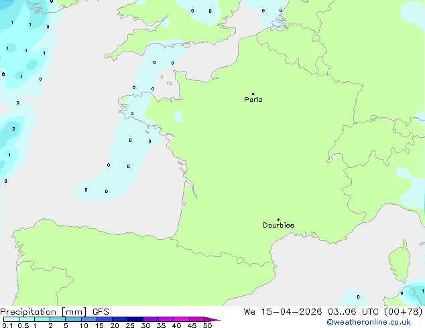Select the 10–15 mm legend swatch

tap(88, 319)
